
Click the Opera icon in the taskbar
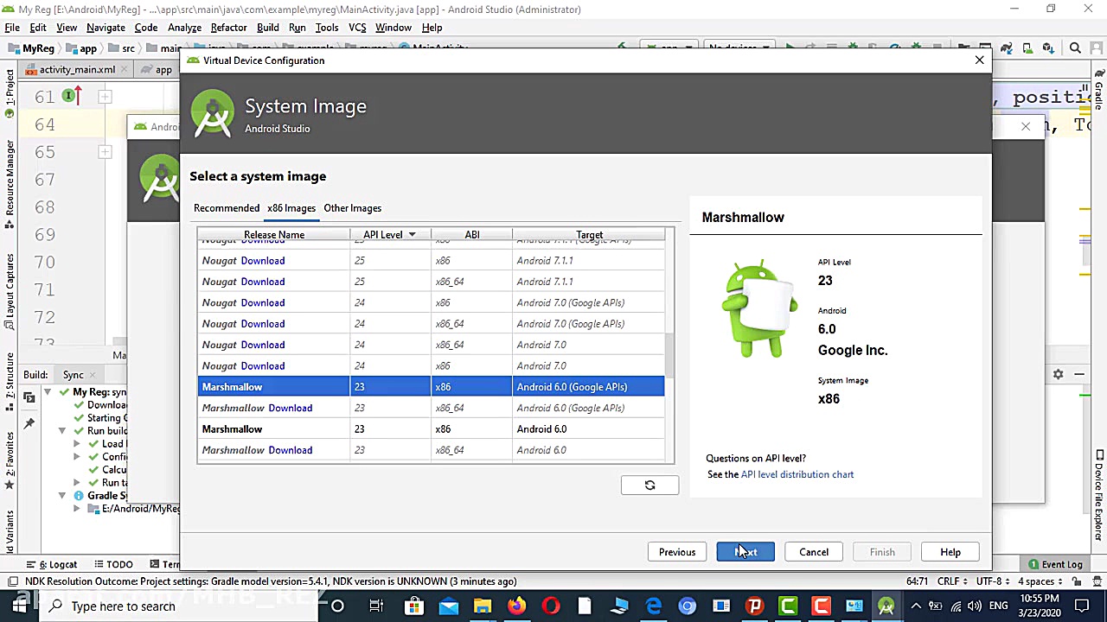[x=550, y=606]
